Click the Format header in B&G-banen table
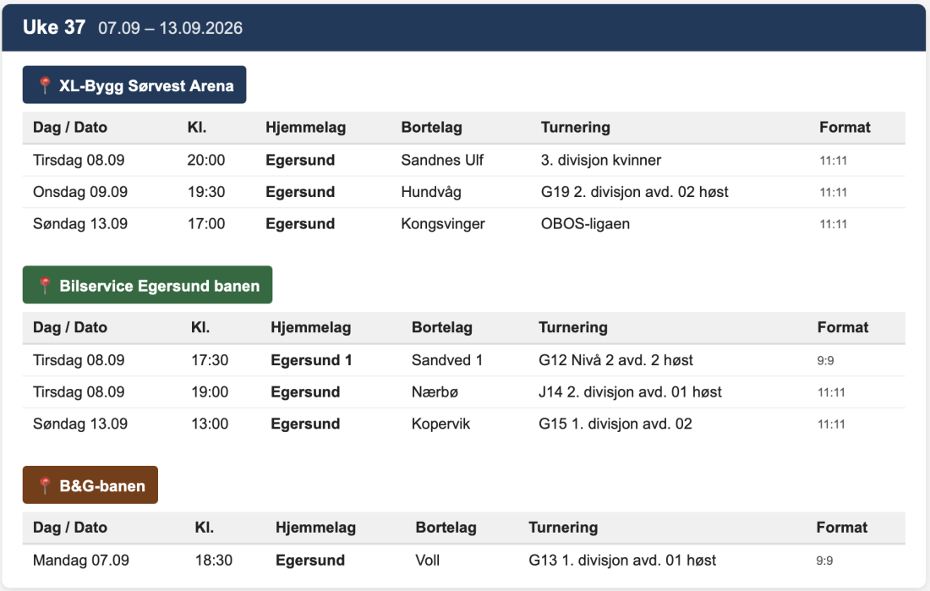Viewport: 930px width, 591px height. 841,527
